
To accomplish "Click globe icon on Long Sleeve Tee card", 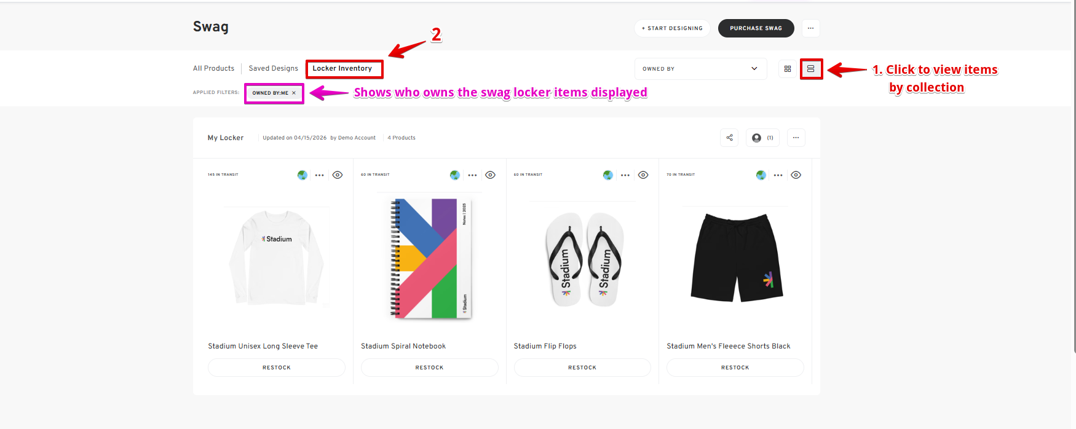I will pos(303,175).
